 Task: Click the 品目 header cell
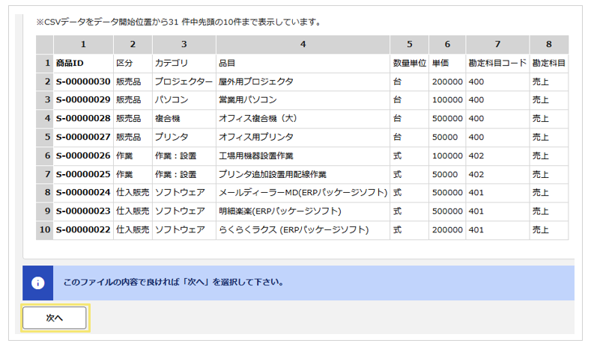[x=303, y=64]
